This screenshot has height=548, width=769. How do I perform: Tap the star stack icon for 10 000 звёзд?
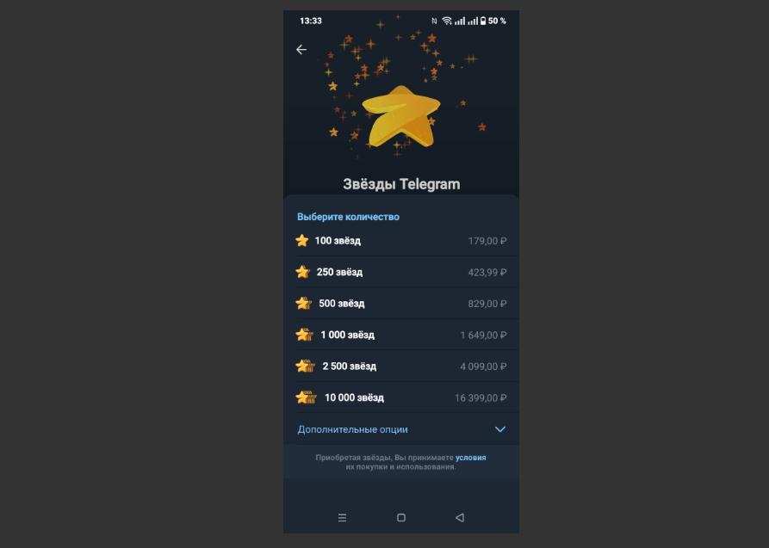point(306,397)
